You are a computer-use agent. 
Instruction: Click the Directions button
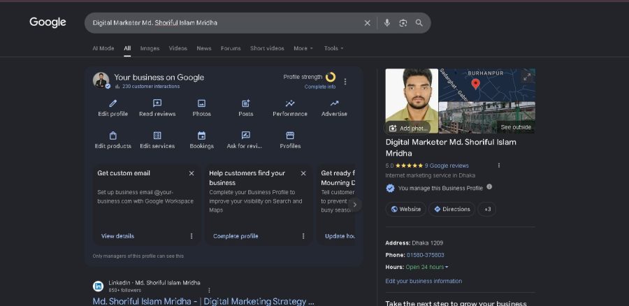point(451,209)
